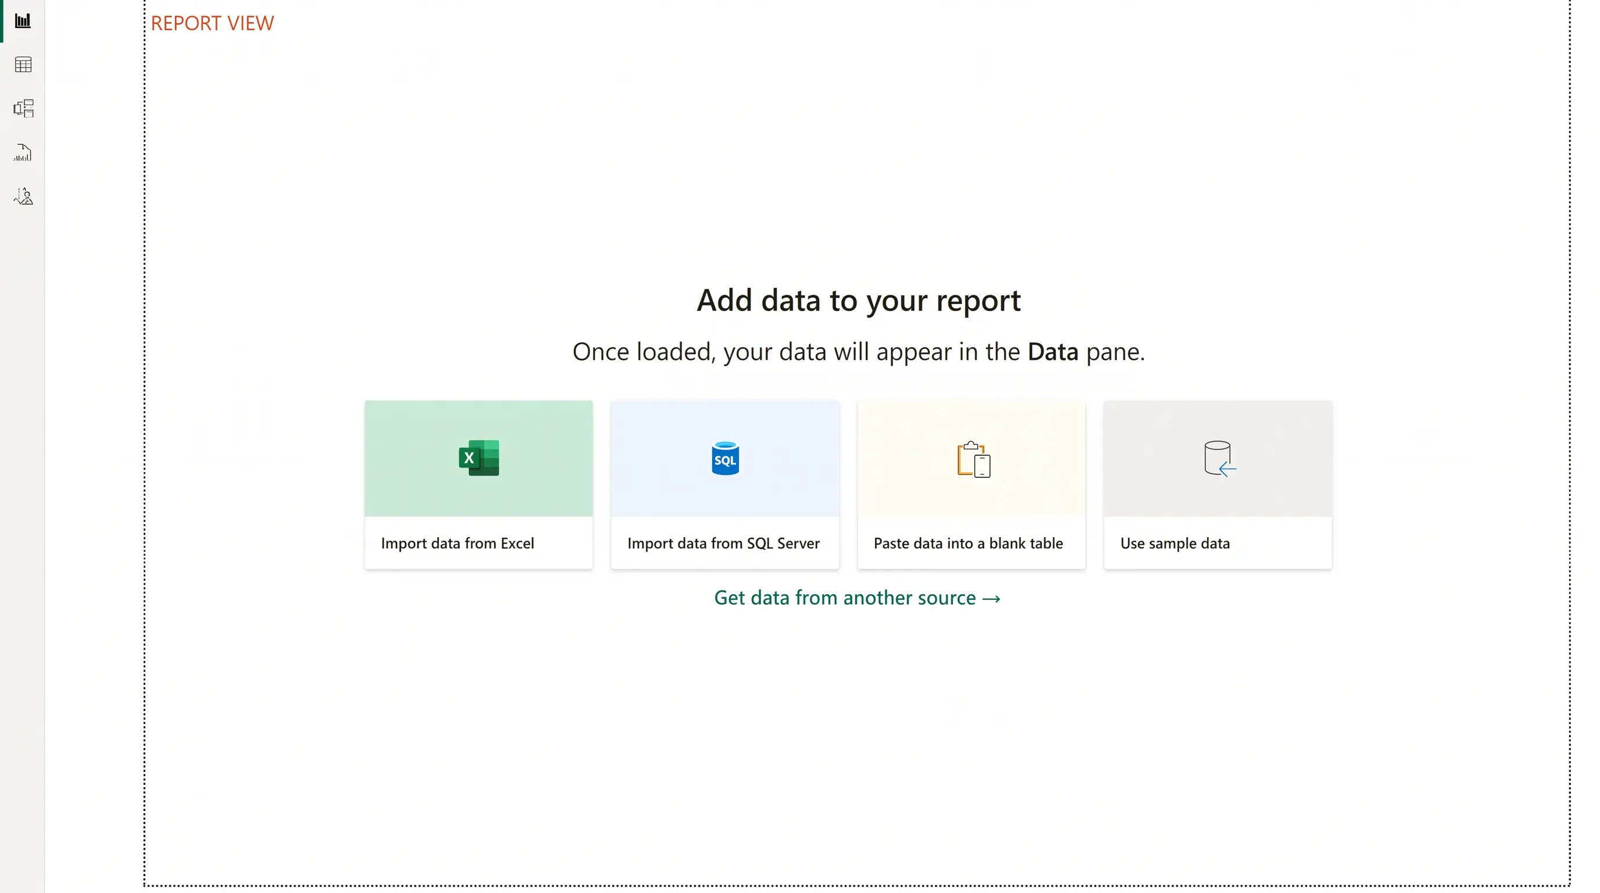1600x893 pixels.
Task: Click the sample data cylinder icon
Action: coord(1219,458)
